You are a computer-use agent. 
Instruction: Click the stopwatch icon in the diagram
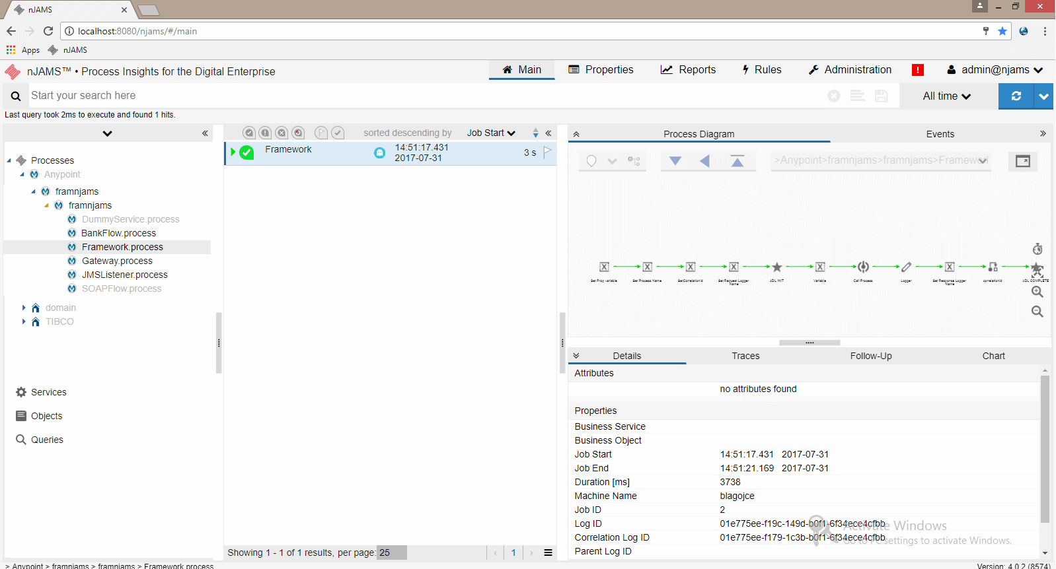pos(1037,249)
